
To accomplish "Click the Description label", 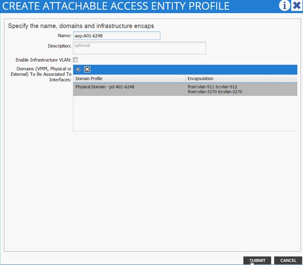I will [59, 46].
